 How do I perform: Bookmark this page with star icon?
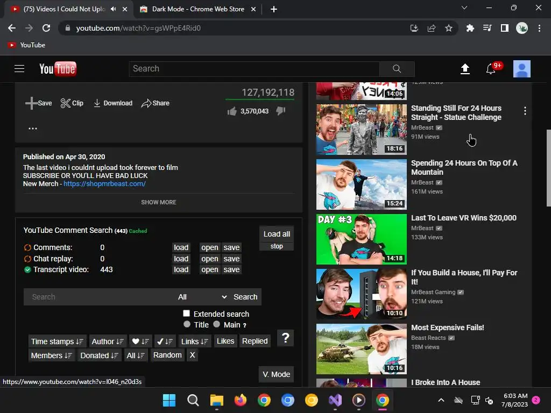[x=449, y=28]
